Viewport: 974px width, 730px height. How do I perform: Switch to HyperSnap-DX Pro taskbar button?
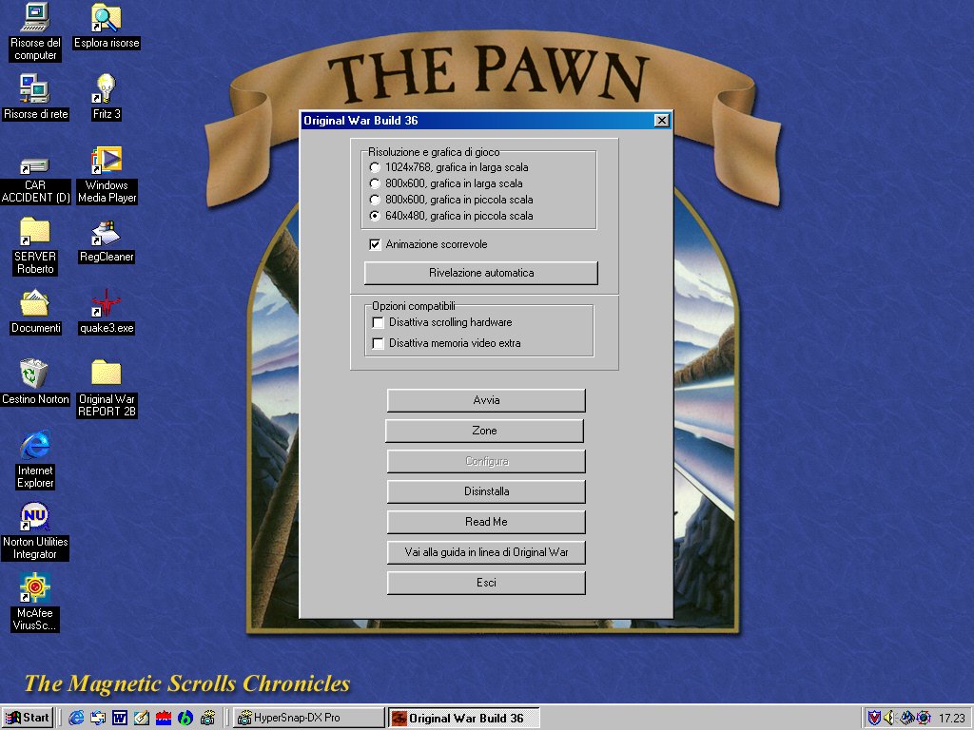pyautogui.click(x=308, y=719)
